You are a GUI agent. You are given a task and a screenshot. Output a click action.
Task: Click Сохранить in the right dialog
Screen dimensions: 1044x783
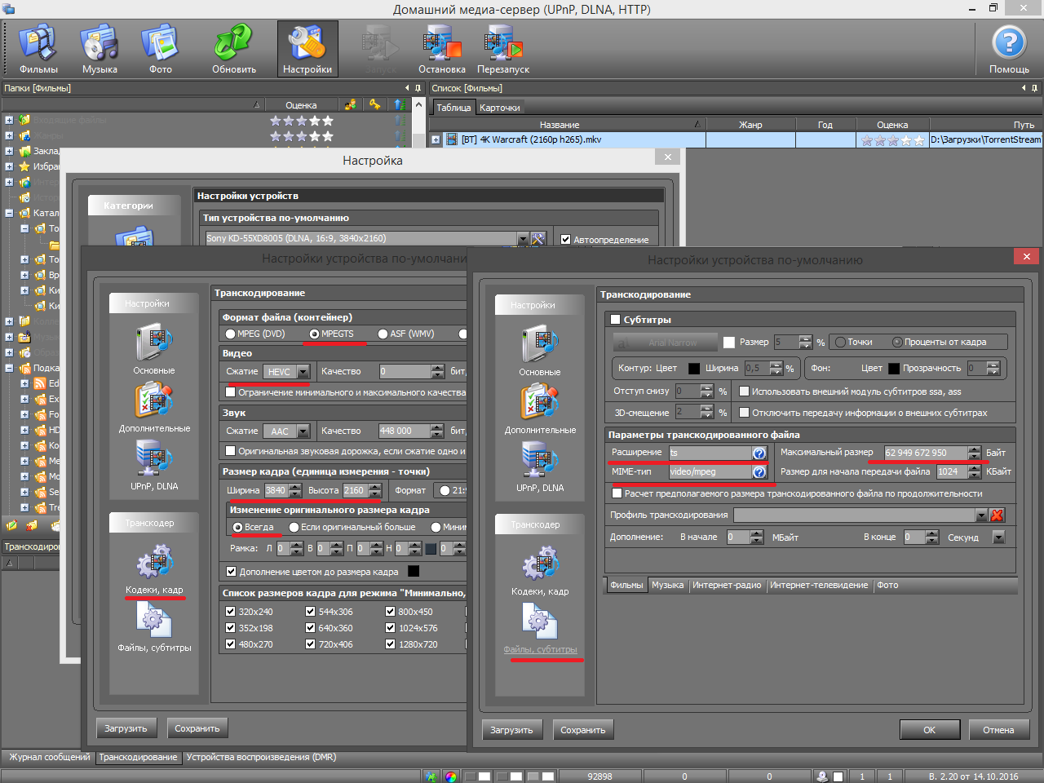(x=582, y=730)
